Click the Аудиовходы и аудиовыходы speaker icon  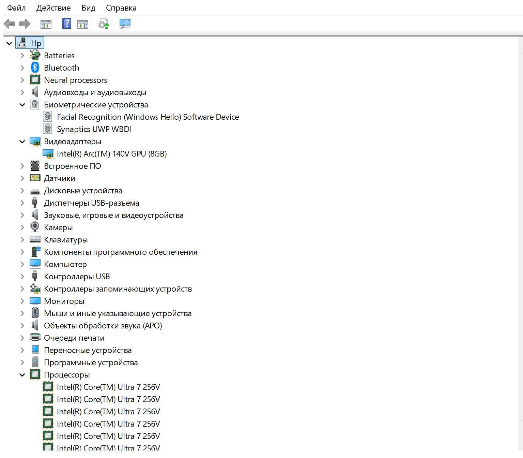(x=35, y=92)
